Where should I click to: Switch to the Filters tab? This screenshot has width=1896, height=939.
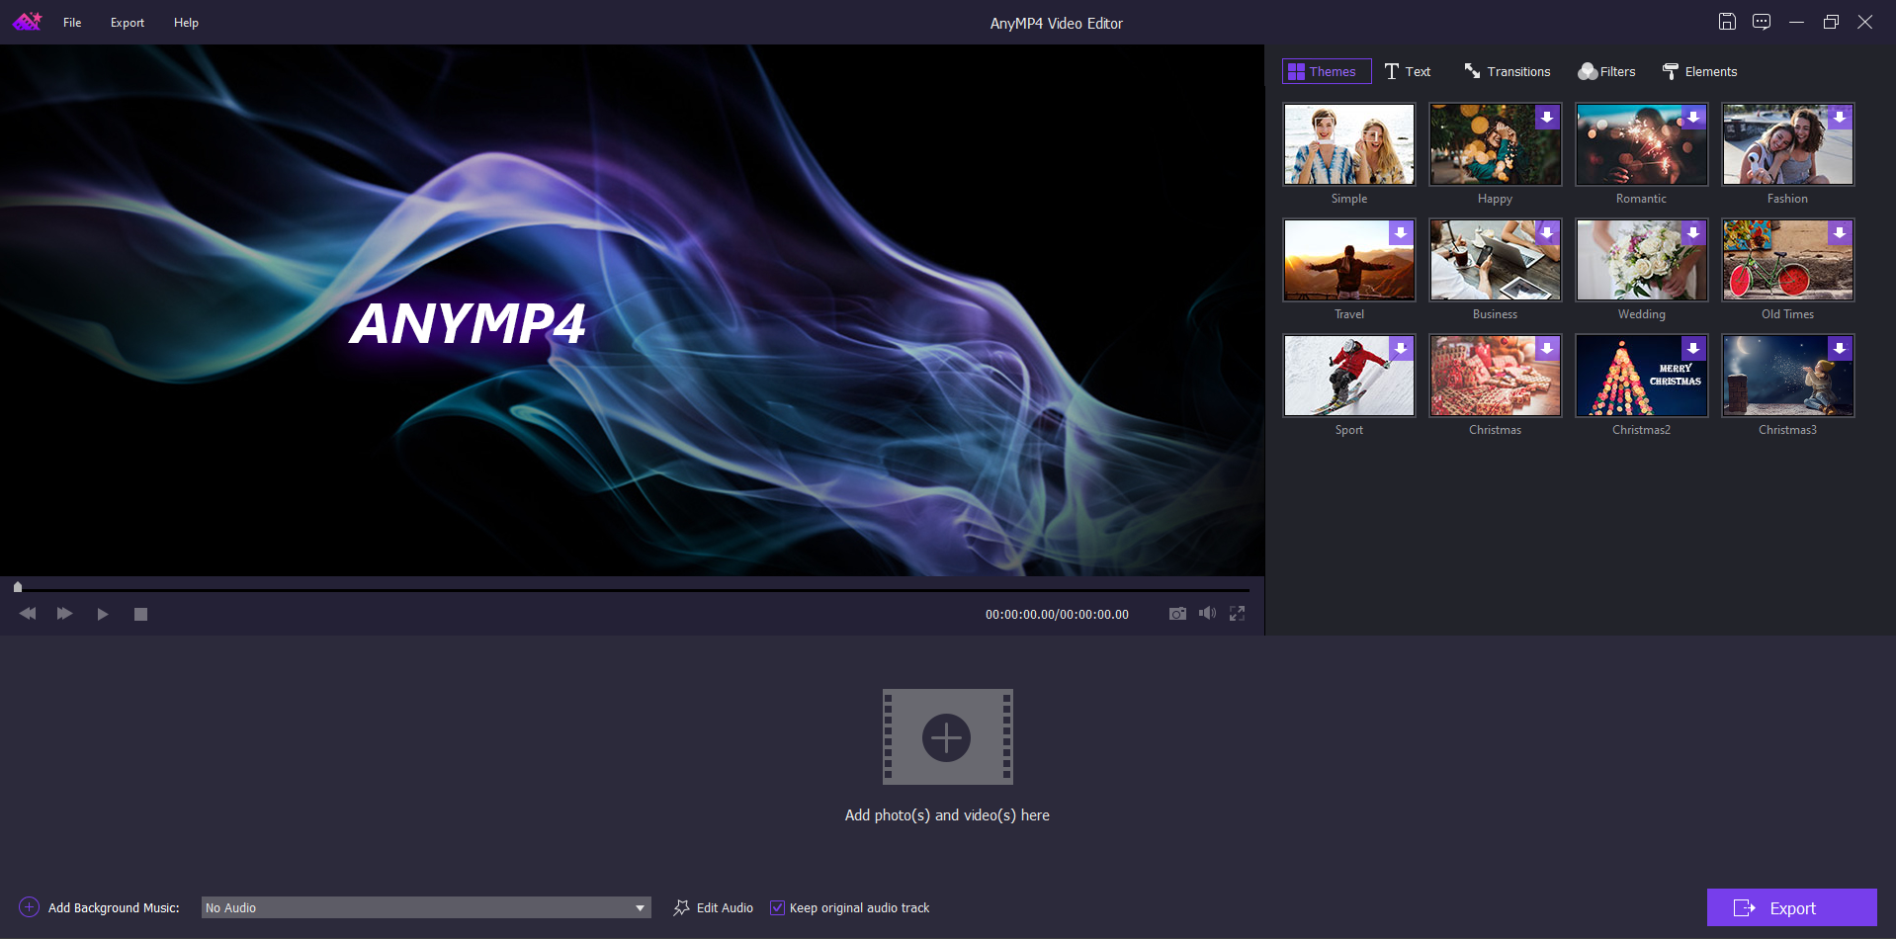tap(1607, 71)
